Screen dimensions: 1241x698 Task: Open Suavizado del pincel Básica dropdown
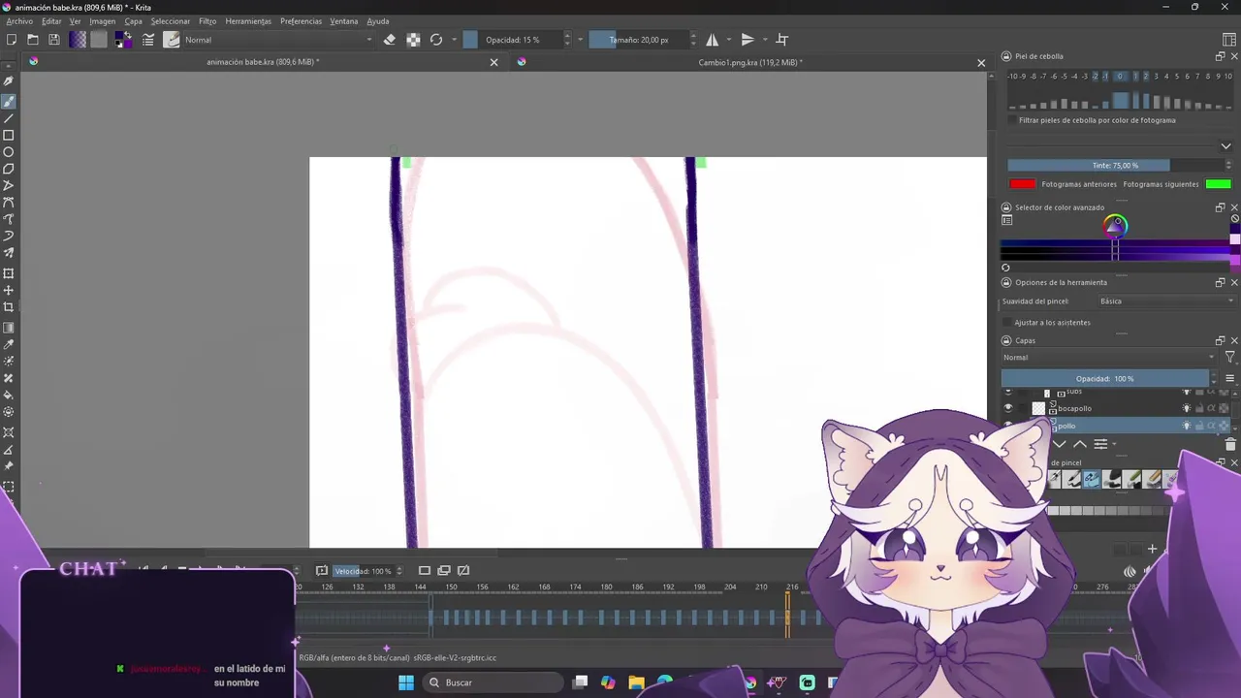(1166, 301)
